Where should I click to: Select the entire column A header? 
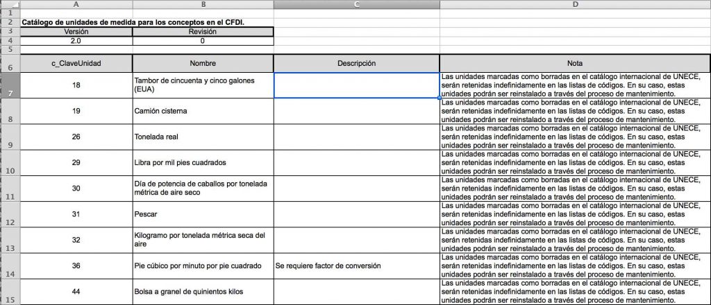click(x=76, y=5)
